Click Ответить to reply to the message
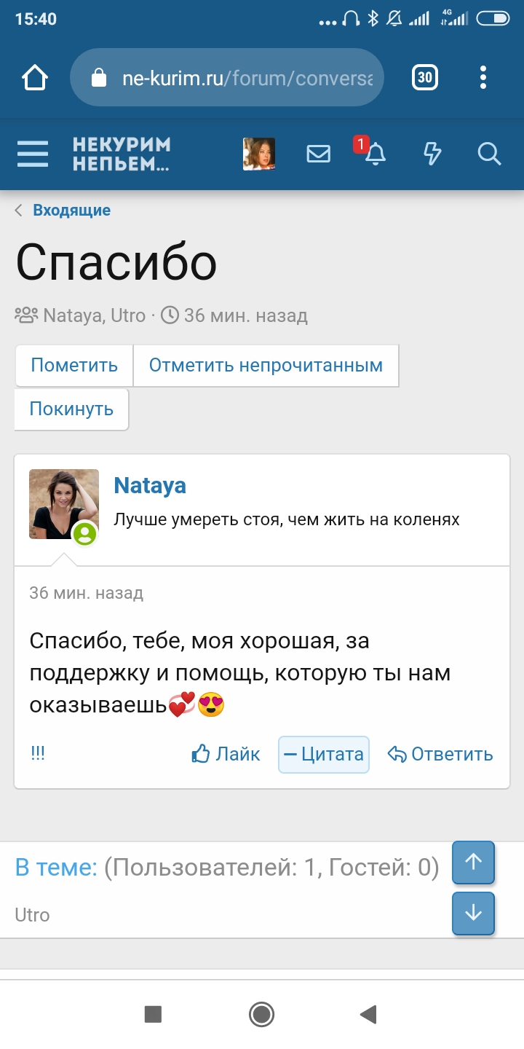The width and height of the screenshot is (524, 1049). (x=440, y=754)
